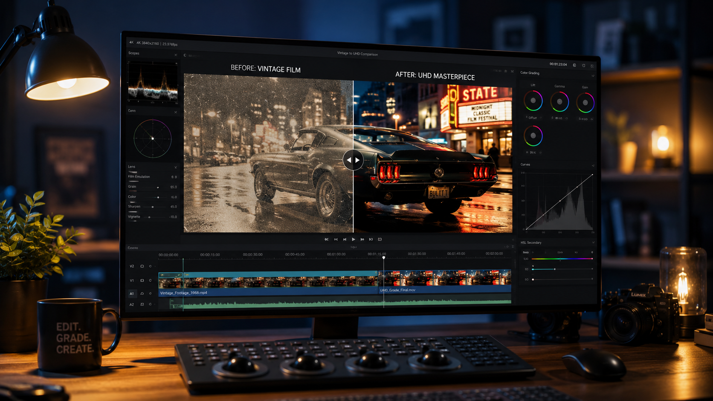The width and height of the screenshot is (713, 401).
Task: Click the small circle icon on track V2
Action: coord(150,266)
